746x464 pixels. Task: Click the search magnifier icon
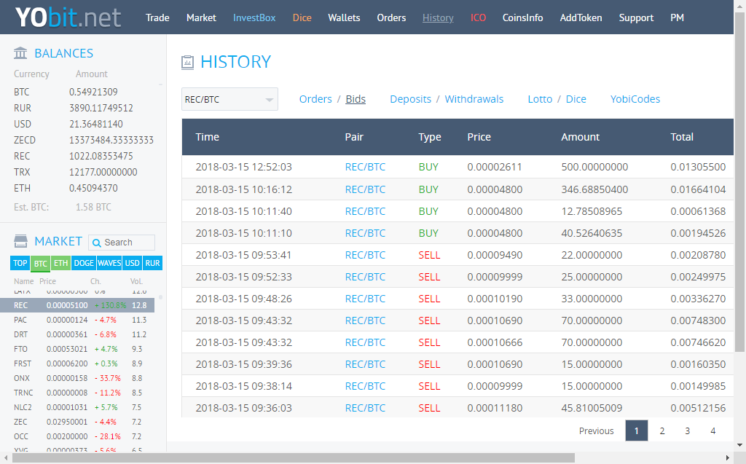point(97,243)
